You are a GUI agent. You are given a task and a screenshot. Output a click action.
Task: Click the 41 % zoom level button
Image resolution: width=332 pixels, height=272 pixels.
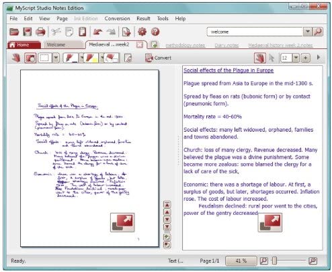[241, 261]
